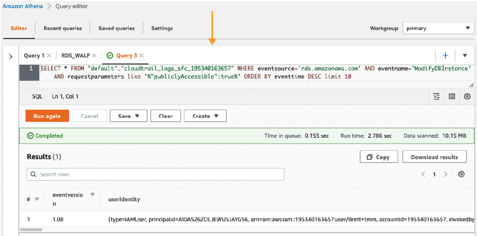477x236 pixels.
Task: Expand the left navigation panel
Action: tap(11, 56)
